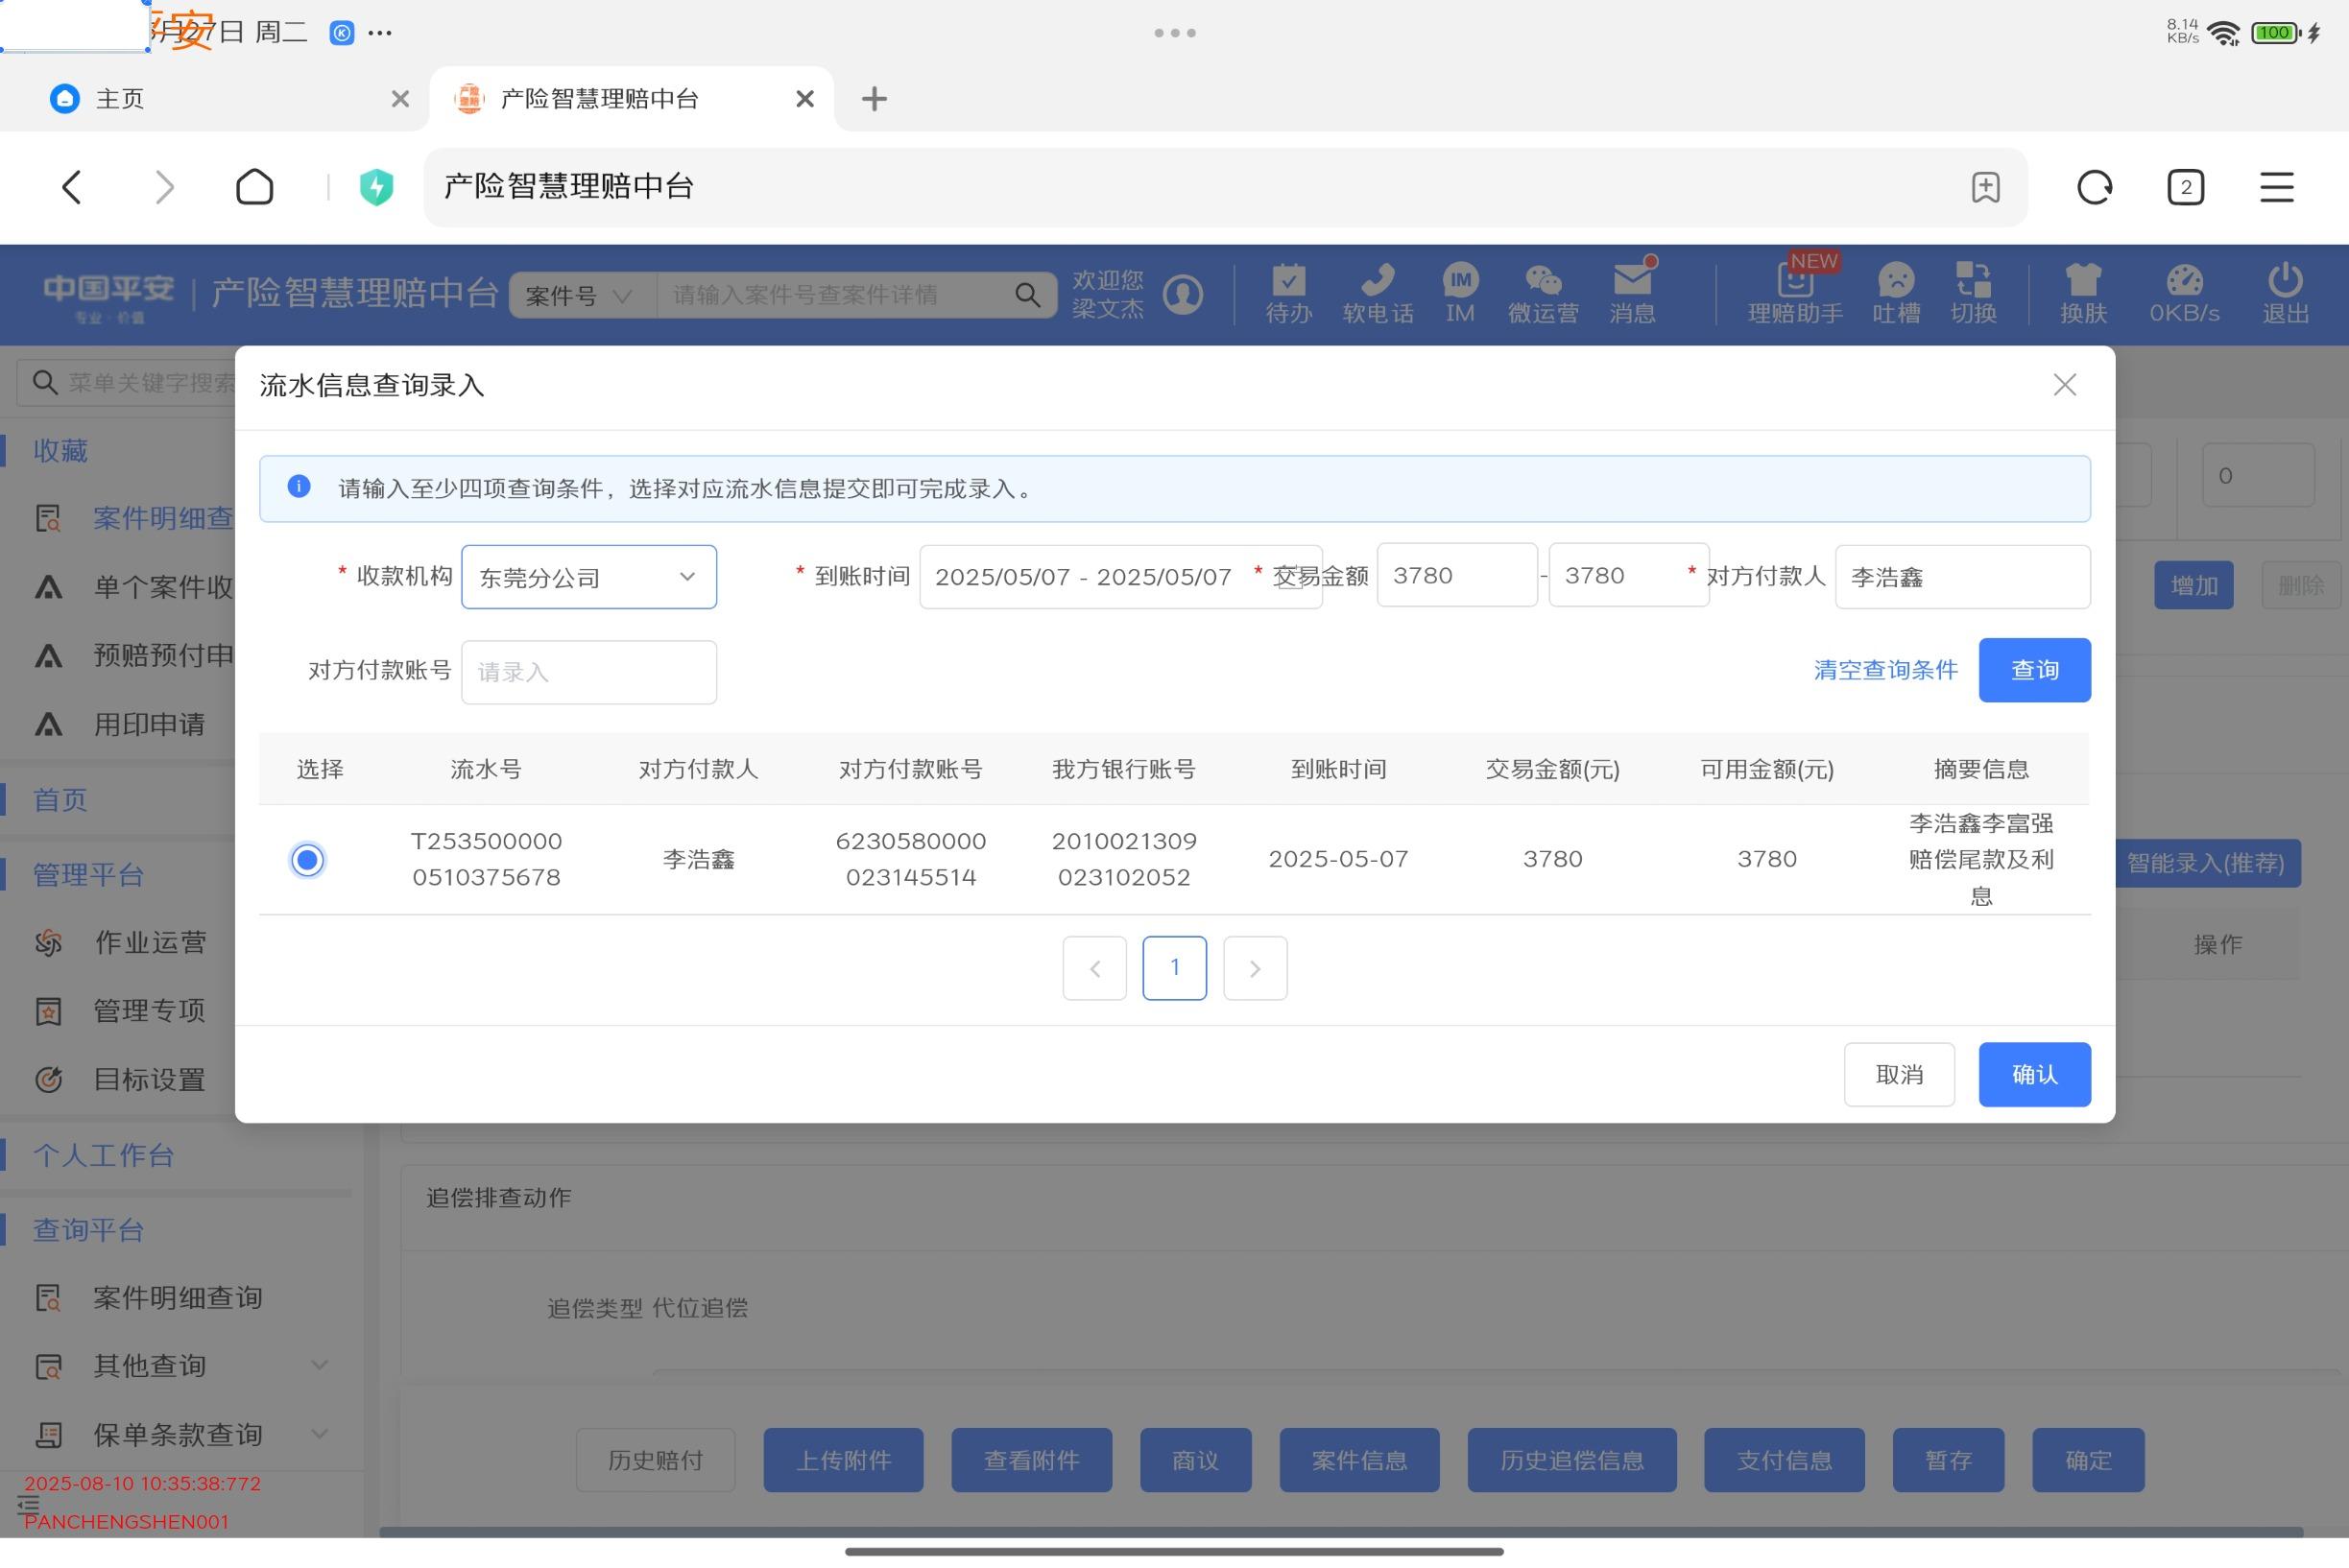
Task: Click the 切换 switch icon
Action: (x=1973, y=294)
